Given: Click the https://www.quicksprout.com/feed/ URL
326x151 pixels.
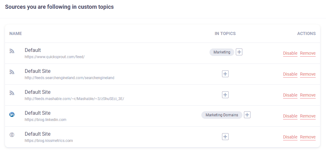Looking at the screenshot, I should coord(54,57).
